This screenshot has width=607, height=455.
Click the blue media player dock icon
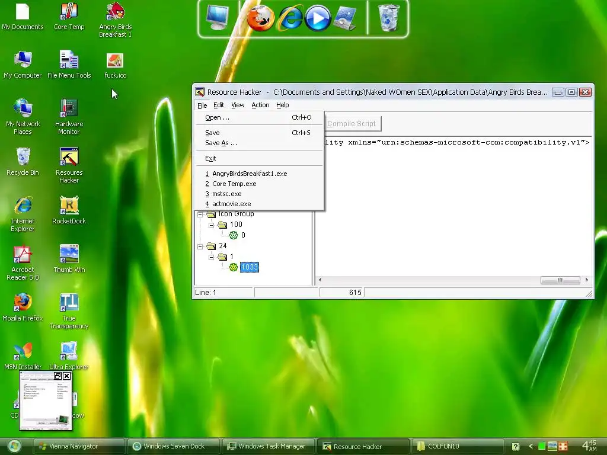click(318, 18)
